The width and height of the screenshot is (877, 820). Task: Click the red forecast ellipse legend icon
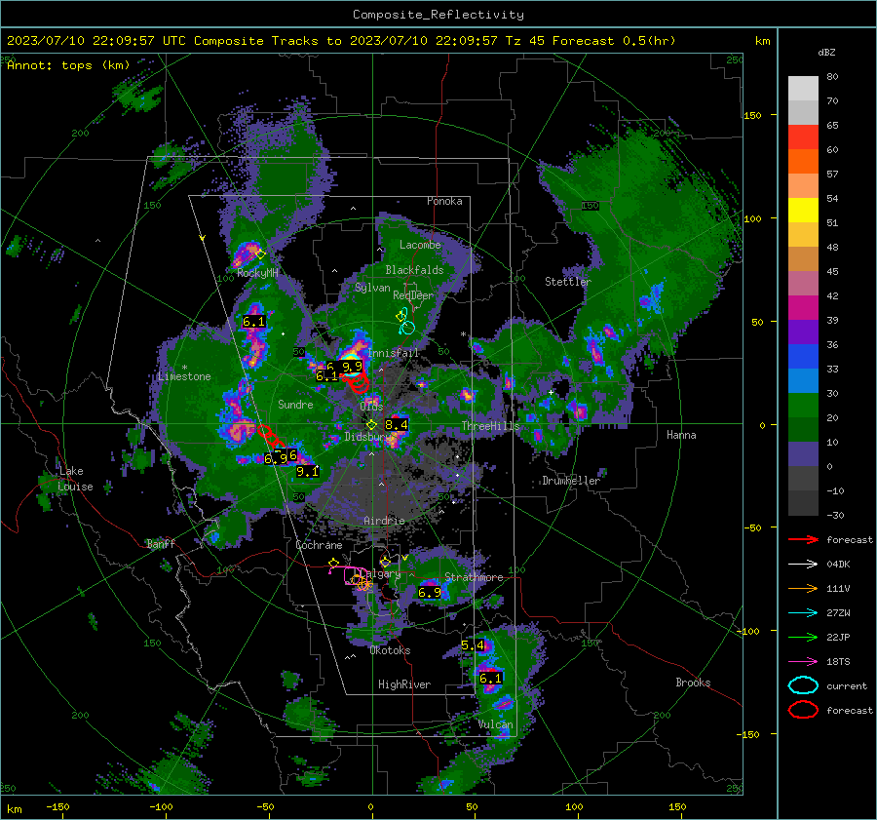[803, 710]
